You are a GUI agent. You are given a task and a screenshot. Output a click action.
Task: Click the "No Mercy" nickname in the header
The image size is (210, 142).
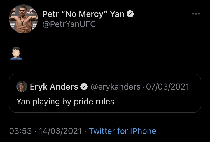coord(84,14)
